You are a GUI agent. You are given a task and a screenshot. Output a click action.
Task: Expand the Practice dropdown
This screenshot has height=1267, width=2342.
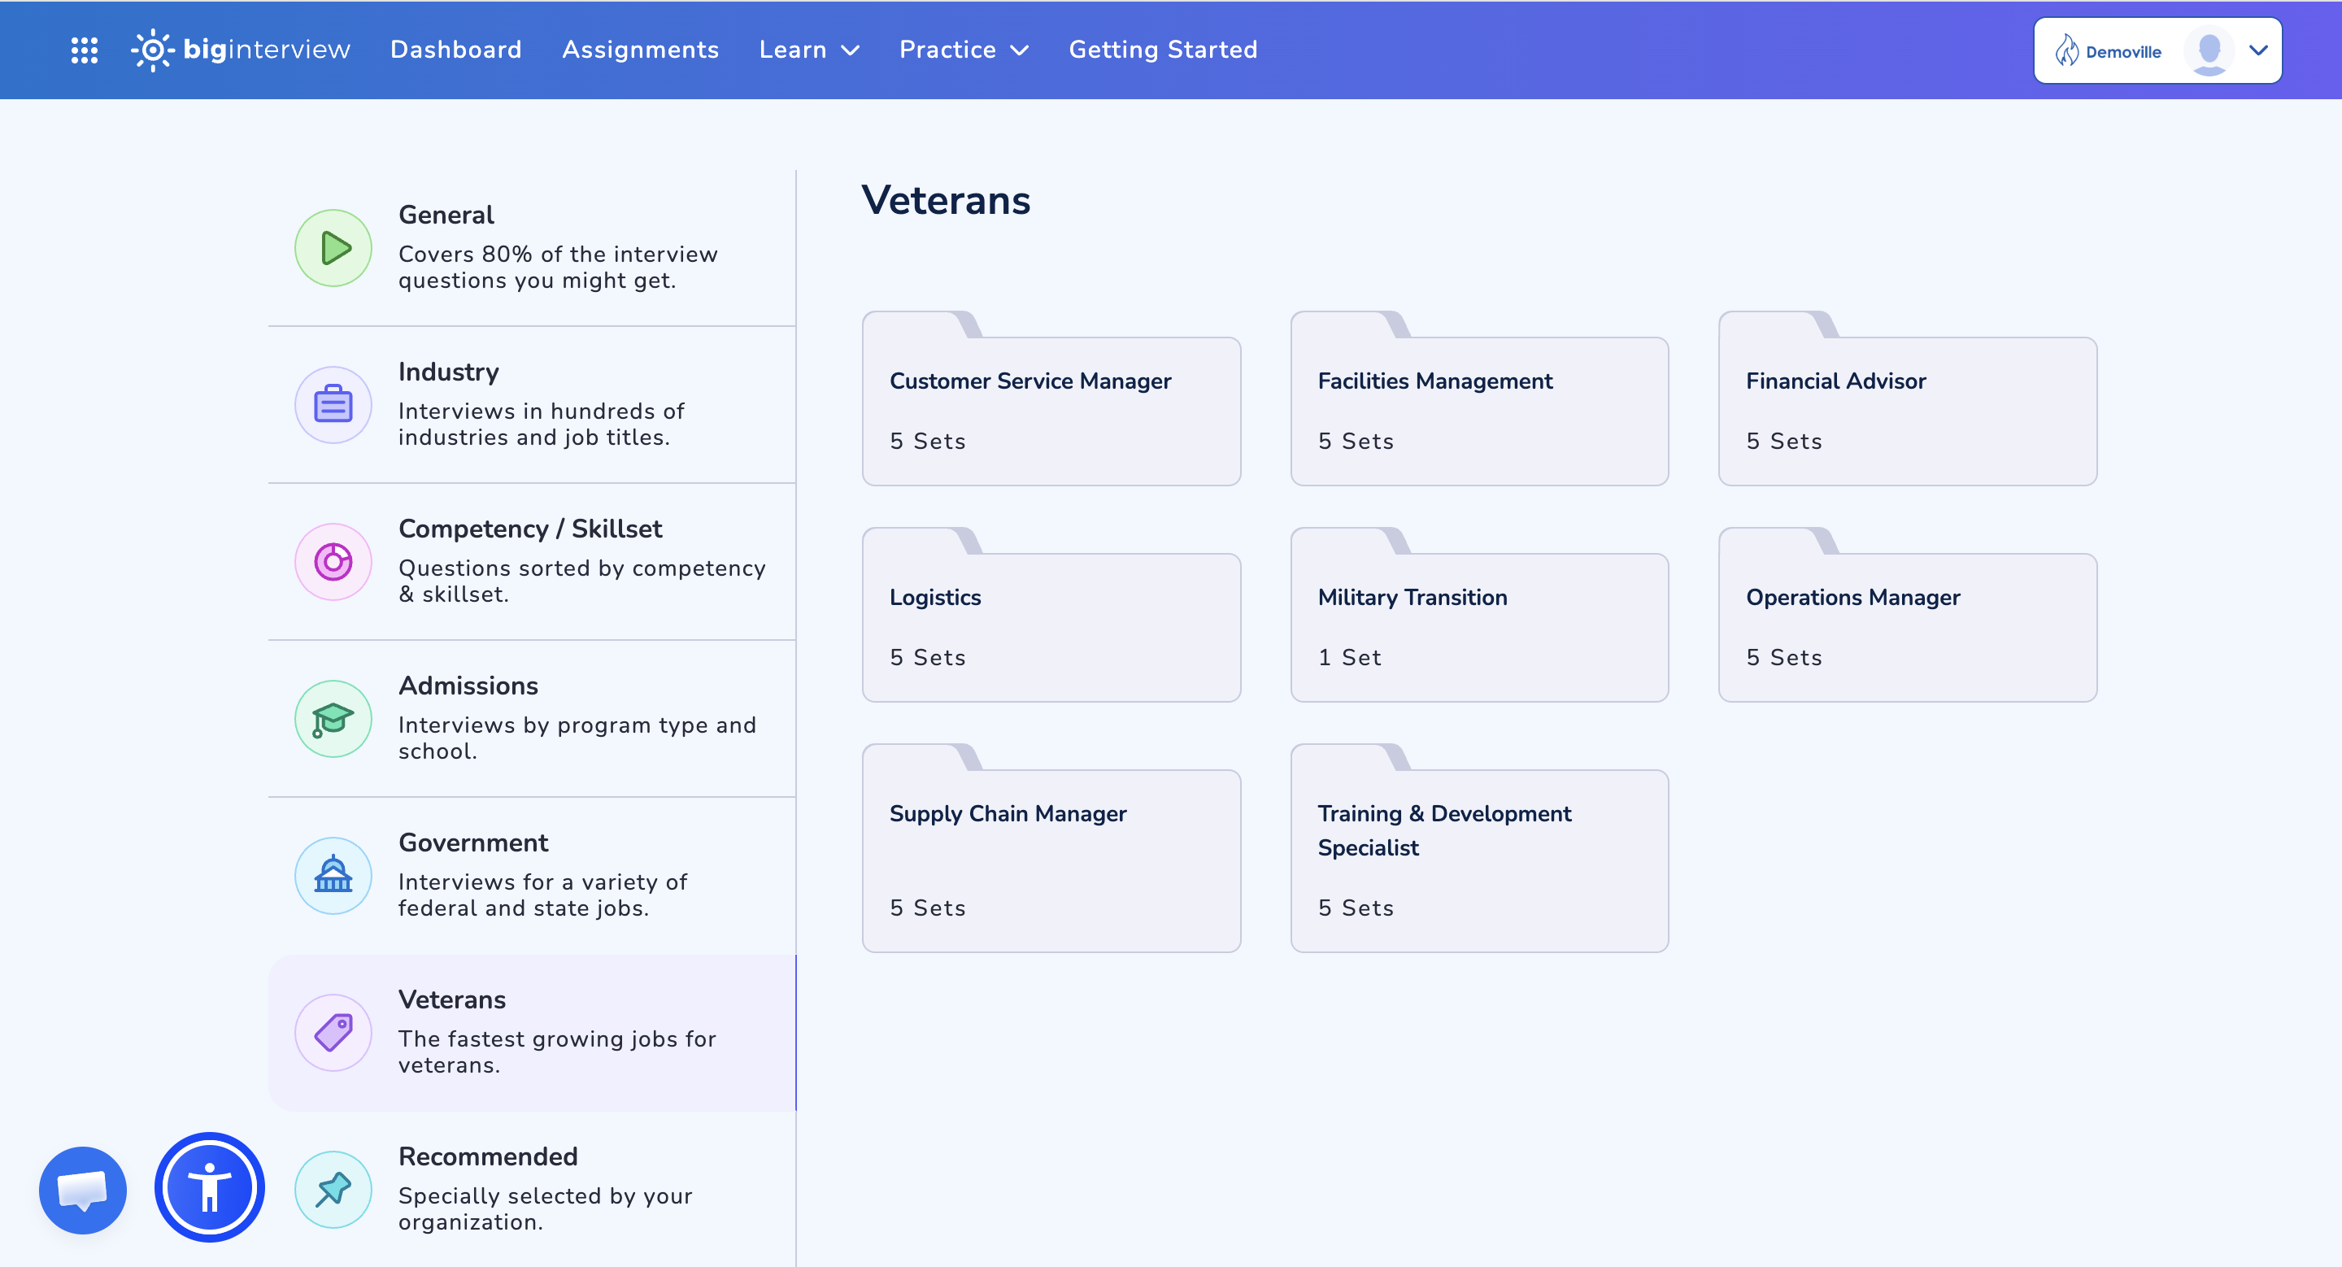click(963, 50)
